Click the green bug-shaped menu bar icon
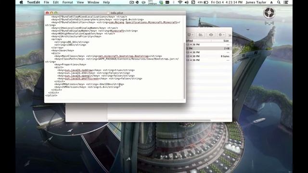 161,2
